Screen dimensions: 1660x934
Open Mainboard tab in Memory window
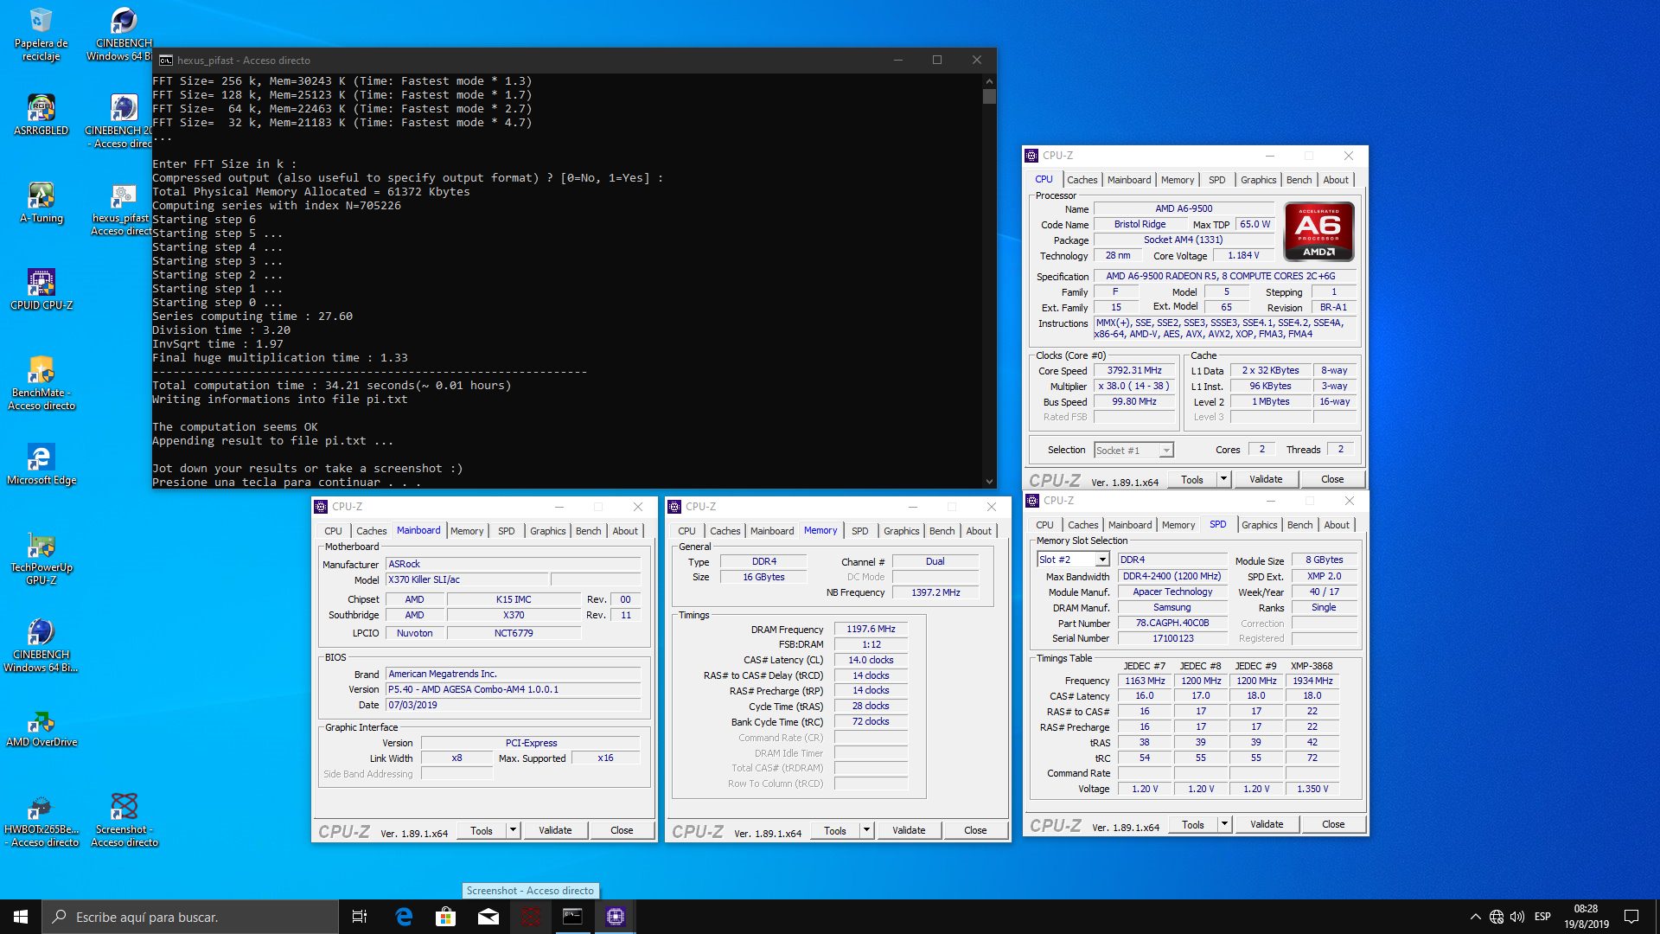tap(771, 531)
